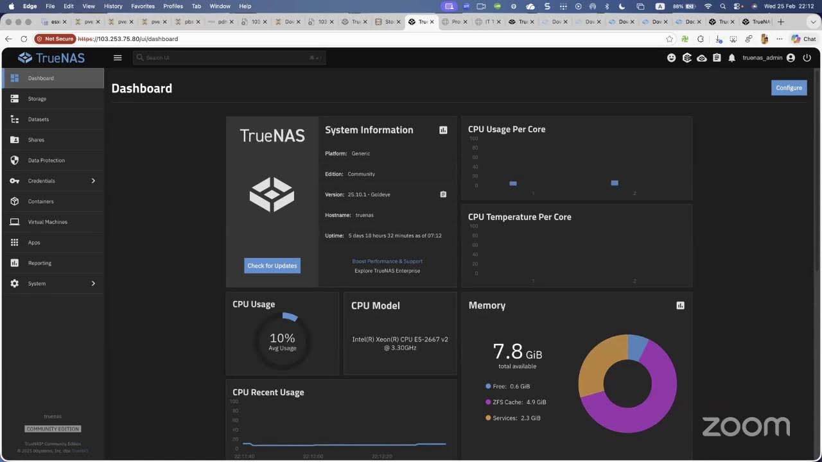
Task: Open the Memory reports chart icon
Action: click(x=681, y=305)
